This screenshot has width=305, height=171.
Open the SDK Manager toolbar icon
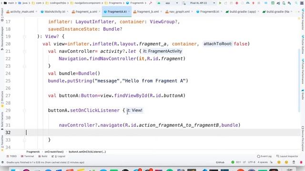click(x=289, y=3)
